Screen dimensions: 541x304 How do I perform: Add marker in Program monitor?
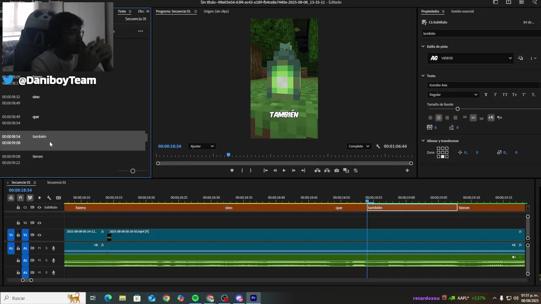[x=232, y=171]
